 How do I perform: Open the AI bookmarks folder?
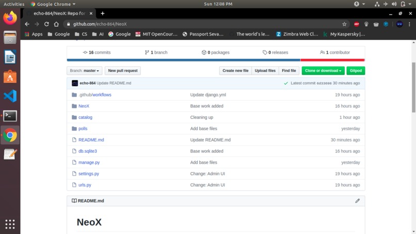coord(98,34)
